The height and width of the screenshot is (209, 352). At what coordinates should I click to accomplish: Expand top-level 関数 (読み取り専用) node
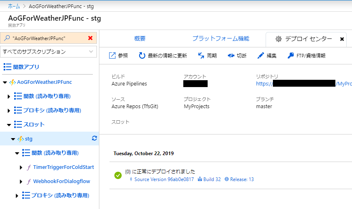tap(9, 96)
